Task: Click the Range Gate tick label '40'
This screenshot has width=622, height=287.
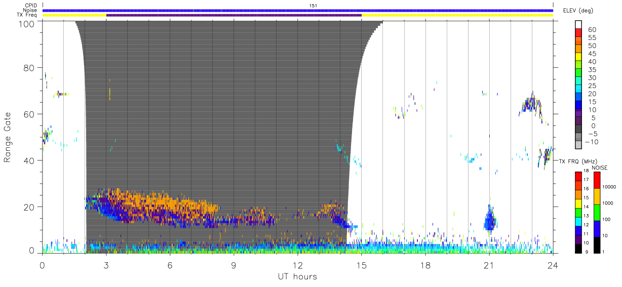Action: tap(30, 160)
